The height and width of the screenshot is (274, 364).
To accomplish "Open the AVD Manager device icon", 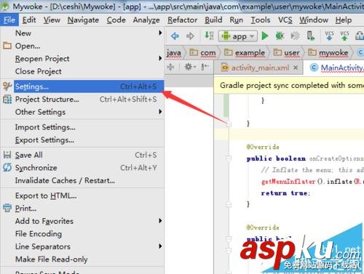I will pos(311,36).
